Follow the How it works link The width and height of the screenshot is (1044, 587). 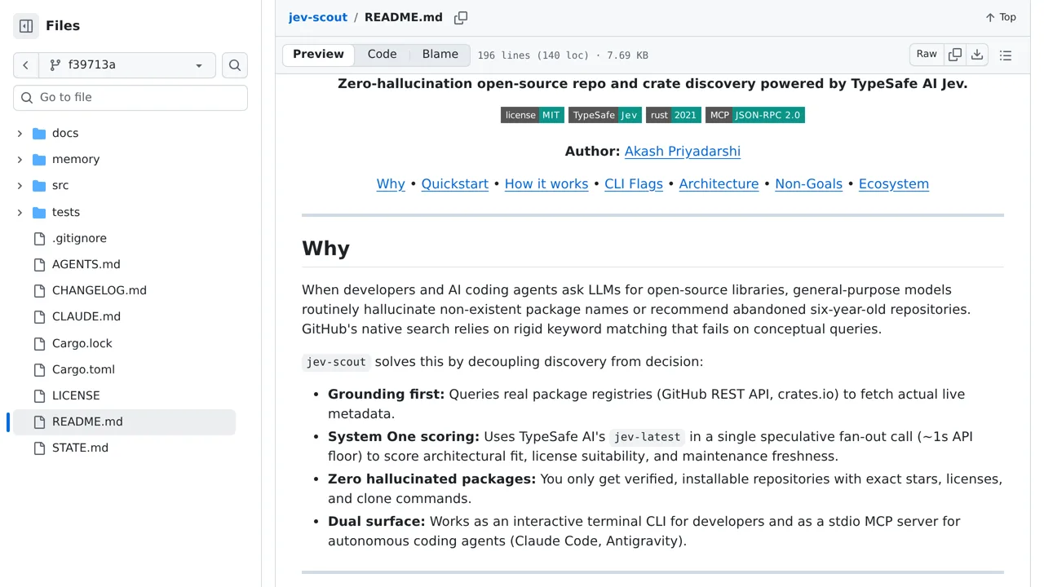point(546,183)
